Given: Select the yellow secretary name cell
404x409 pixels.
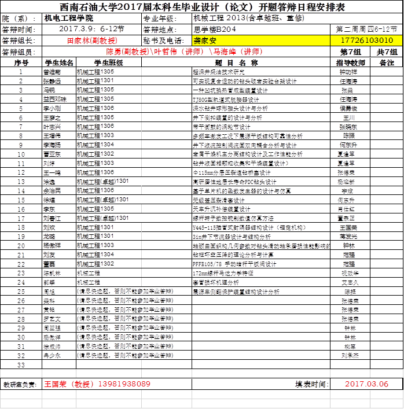Looking at the screenshot, I should point(260,40).
